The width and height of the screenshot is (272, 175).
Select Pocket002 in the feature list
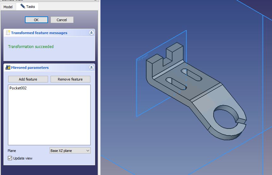[x=18, y=88]
